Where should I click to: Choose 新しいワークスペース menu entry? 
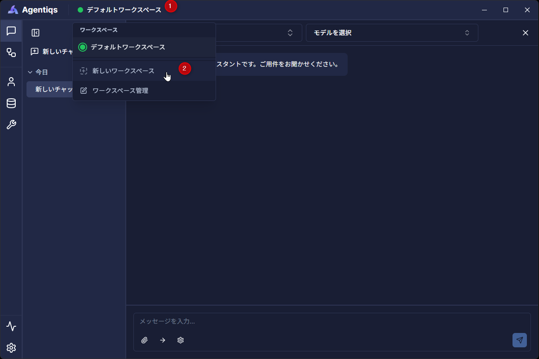123,71
